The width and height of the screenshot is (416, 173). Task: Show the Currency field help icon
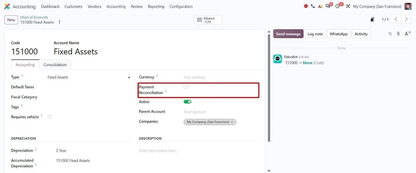(x=157, y=76)
